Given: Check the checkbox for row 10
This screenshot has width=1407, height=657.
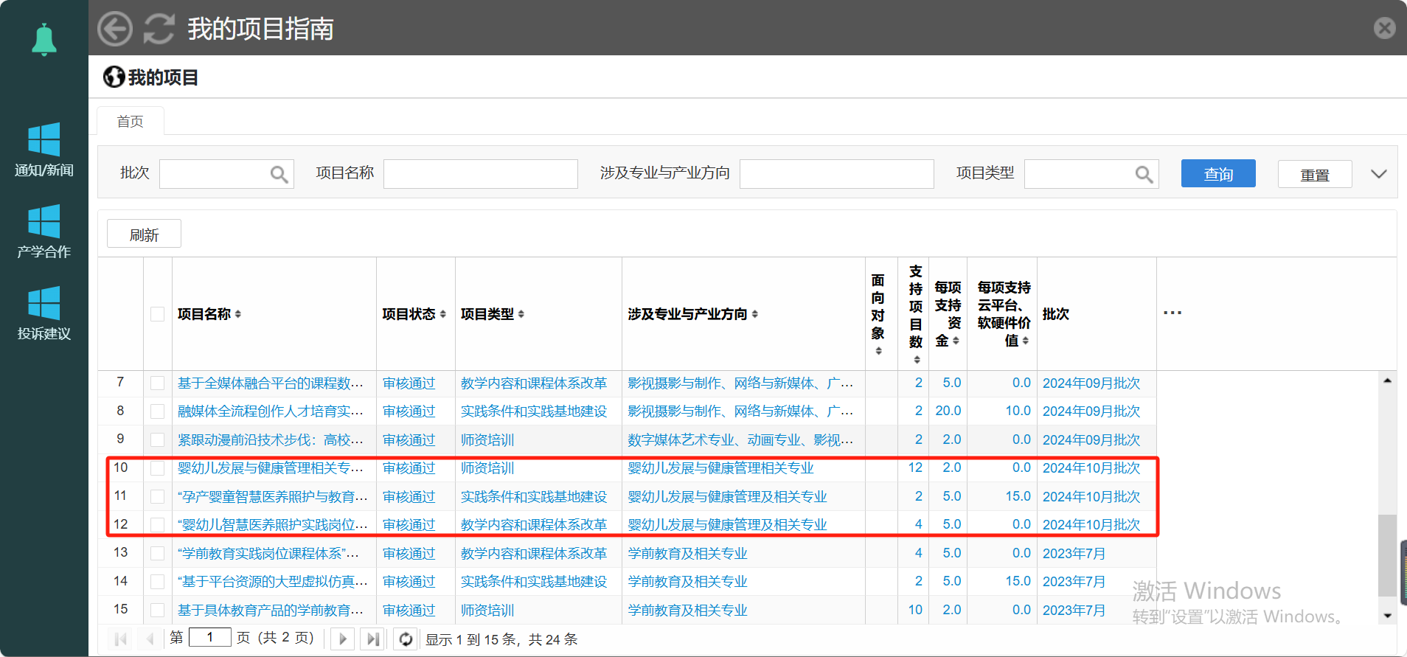Looking at the screenshot, I should point(157,468).
